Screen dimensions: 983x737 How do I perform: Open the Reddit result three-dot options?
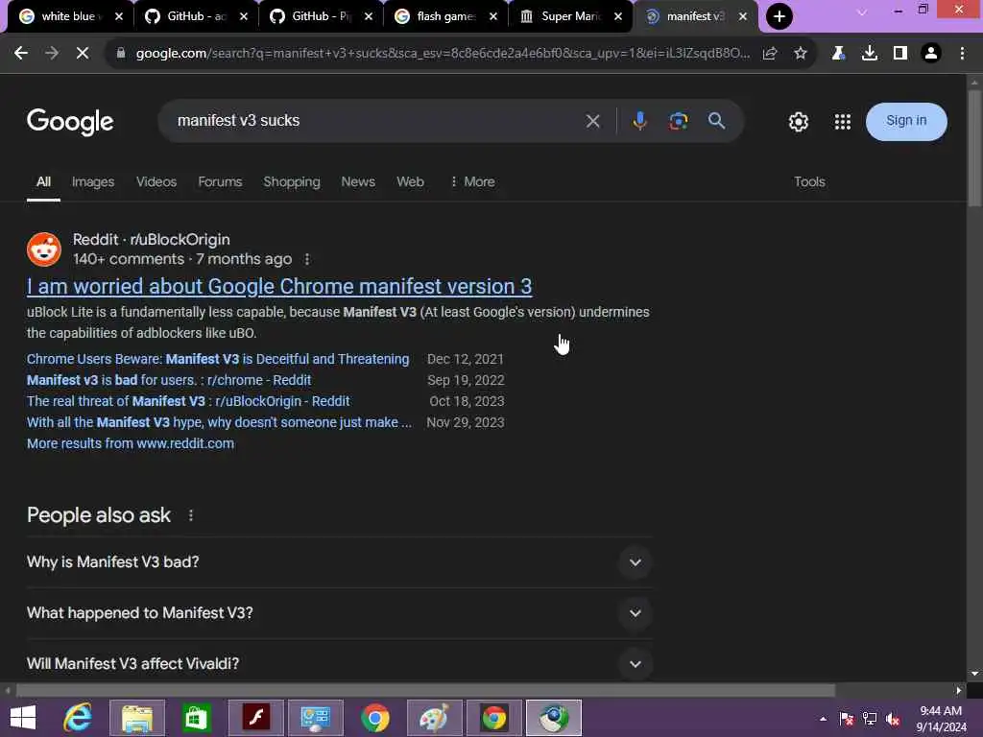pyautogui.click(x=306, y=259)
